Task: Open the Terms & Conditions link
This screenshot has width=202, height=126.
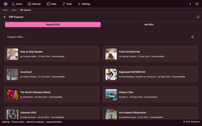Action: click(35, 122)
